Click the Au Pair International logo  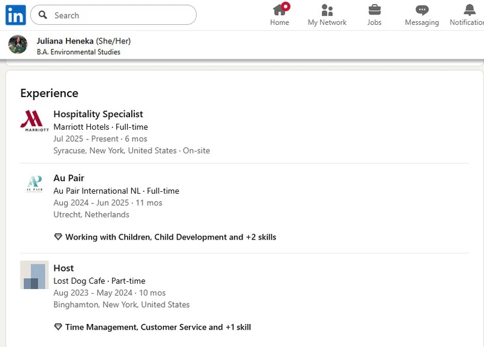(34, 184)
